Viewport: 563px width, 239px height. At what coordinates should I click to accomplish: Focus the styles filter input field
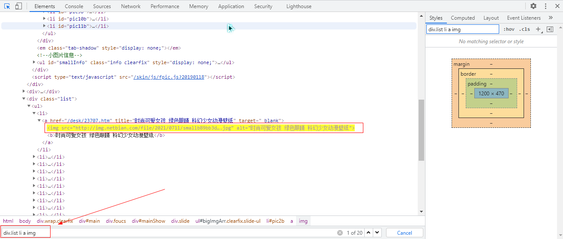tap(463, 29)
